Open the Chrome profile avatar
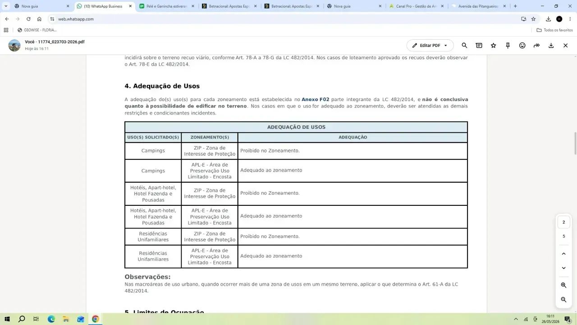Viewport: 577px width, 325px height. pos(559,19)
